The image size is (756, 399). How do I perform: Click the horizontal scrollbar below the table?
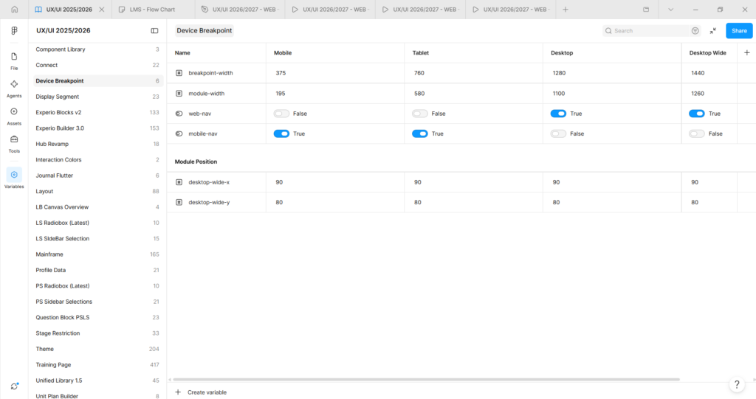(x=426, y=380)
